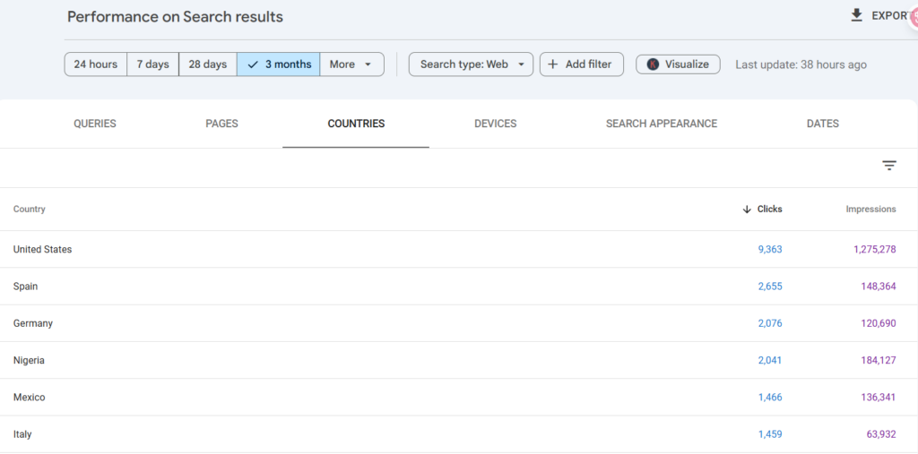This screenshot has height=454, width=918.
Task: Expand the More date range dropdown
Action: click(x=351, y=64)
